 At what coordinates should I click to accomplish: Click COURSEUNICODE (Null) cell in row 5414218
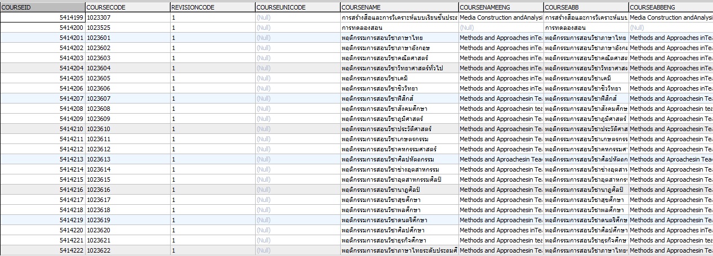(297, 210)
